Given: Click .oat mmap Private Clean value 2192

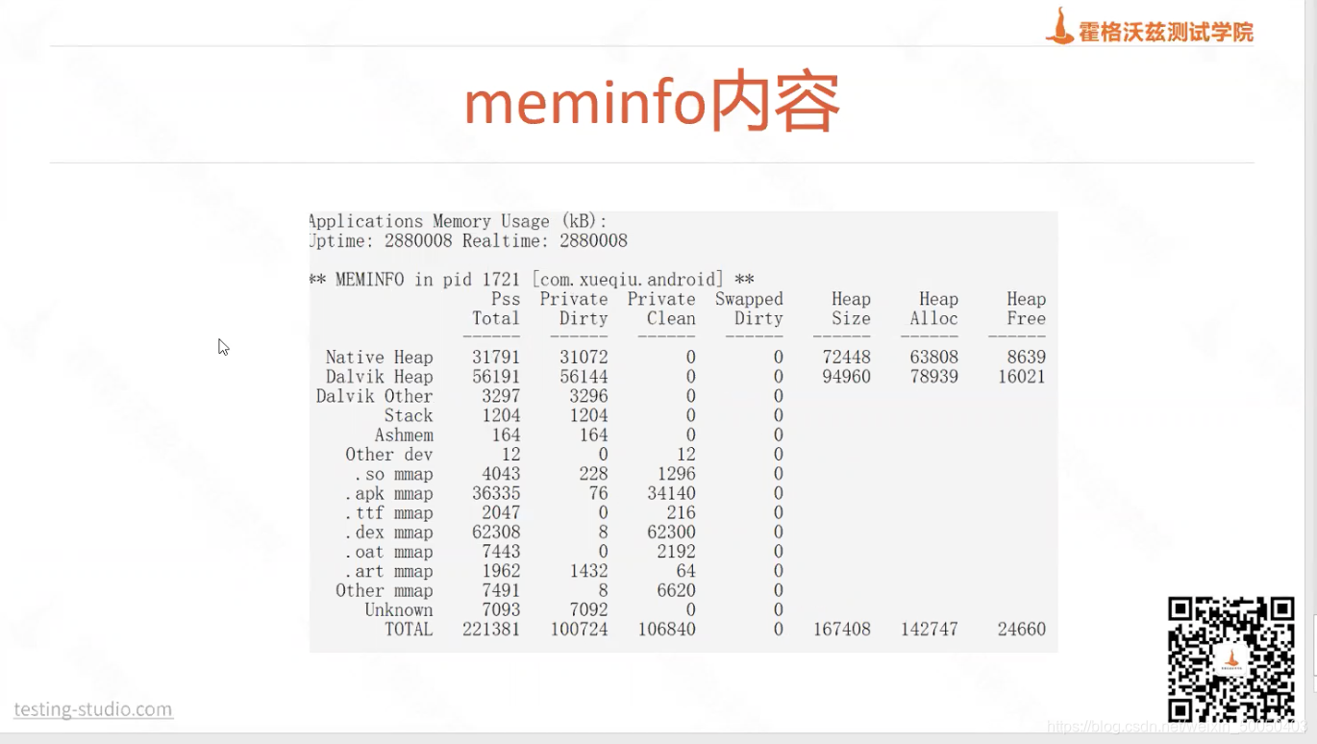Looking at the screenshot, I should tap(676, 552).
